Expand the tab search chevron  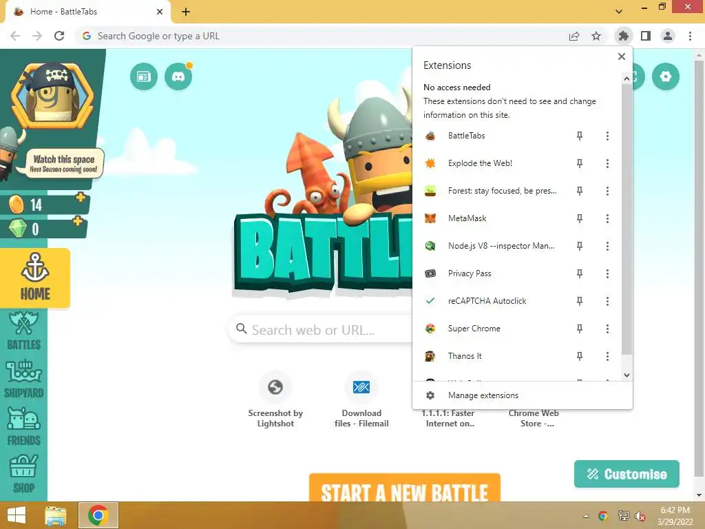[x=619, y=11]
